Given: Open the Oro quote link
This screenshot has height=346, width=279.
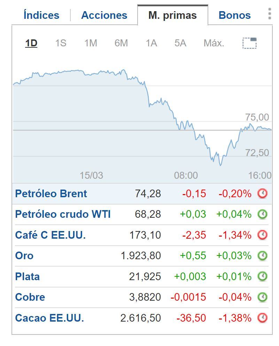Looking at the screenshot, I should coord(23,255).
